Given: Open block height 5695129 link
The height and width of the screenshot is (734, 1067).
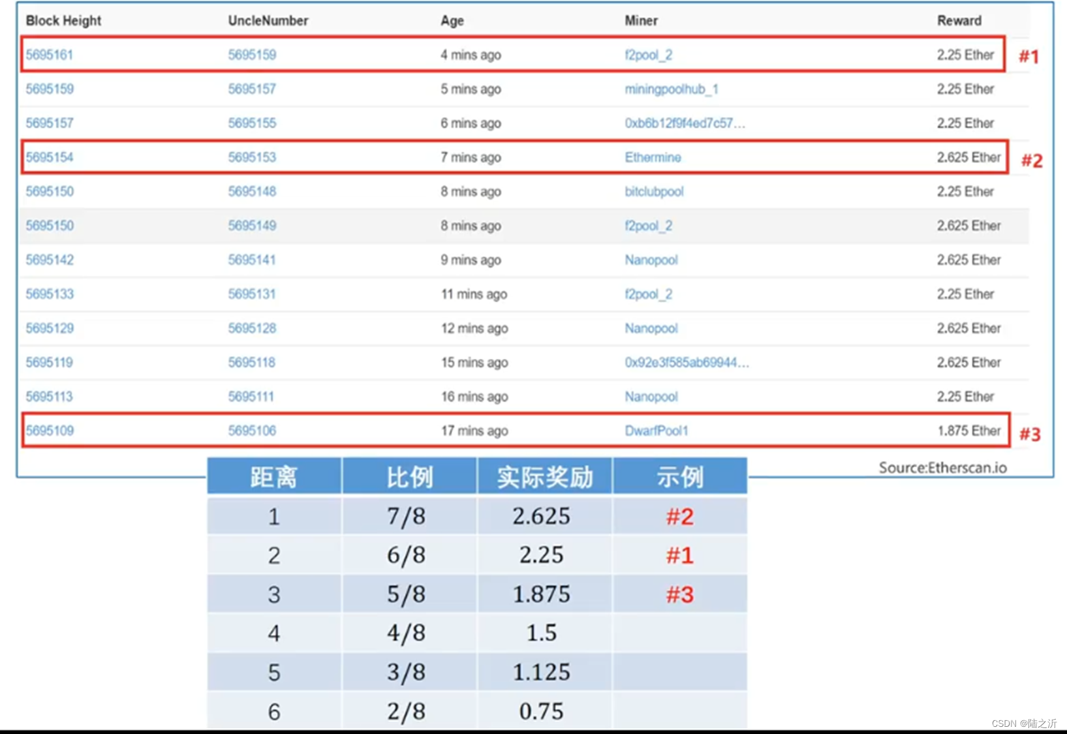Looking at the screenshot, I should tap(50, 328).
